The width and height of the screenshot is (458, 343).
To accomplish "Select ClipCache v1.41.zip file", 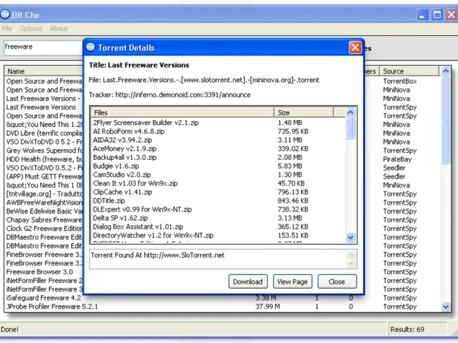I will (x=123, y=192).
